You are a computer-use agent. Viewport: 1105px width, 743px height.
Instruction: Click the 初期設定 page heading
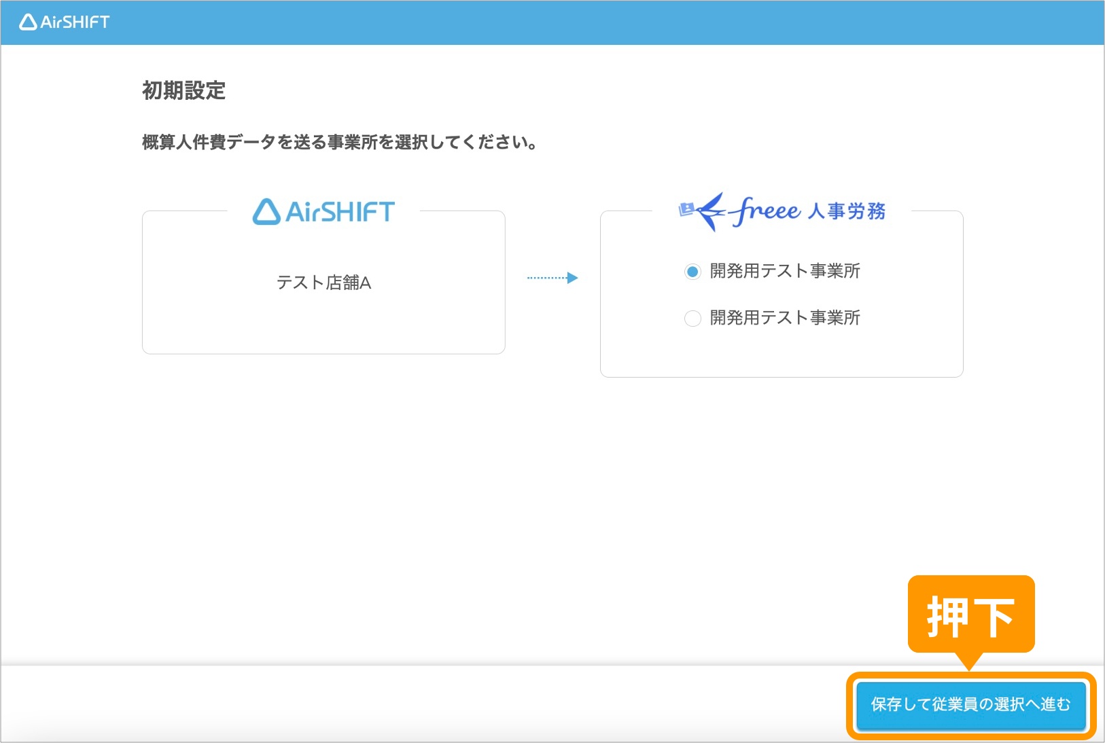coord(183,90)
